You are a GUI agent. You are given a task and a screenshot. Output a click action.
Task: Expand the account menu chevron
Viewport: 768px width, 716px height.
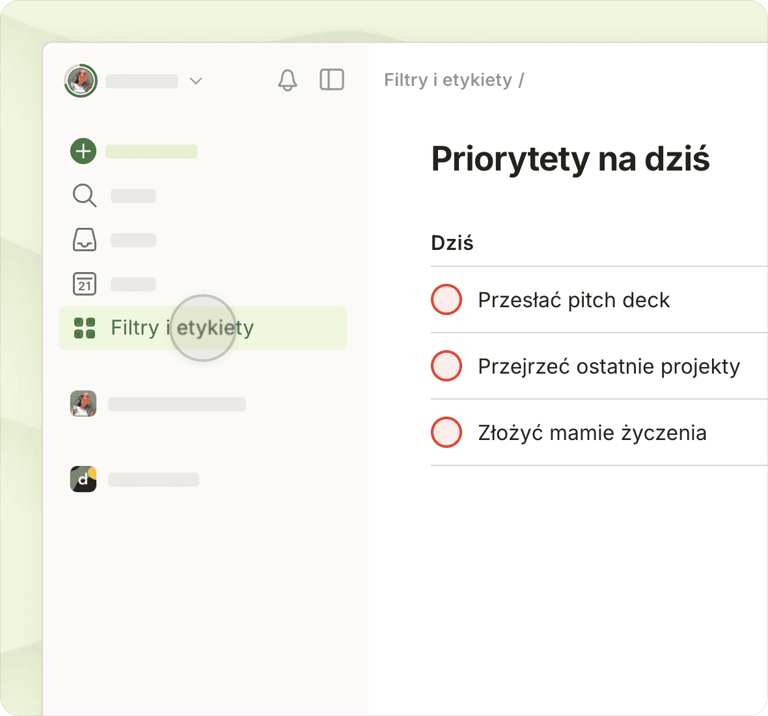click(196, 81)
